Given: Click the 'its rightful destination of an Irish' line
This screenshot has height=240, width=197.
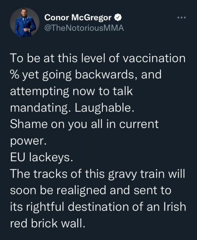Looking at the screenshot, I should [98, 207].
